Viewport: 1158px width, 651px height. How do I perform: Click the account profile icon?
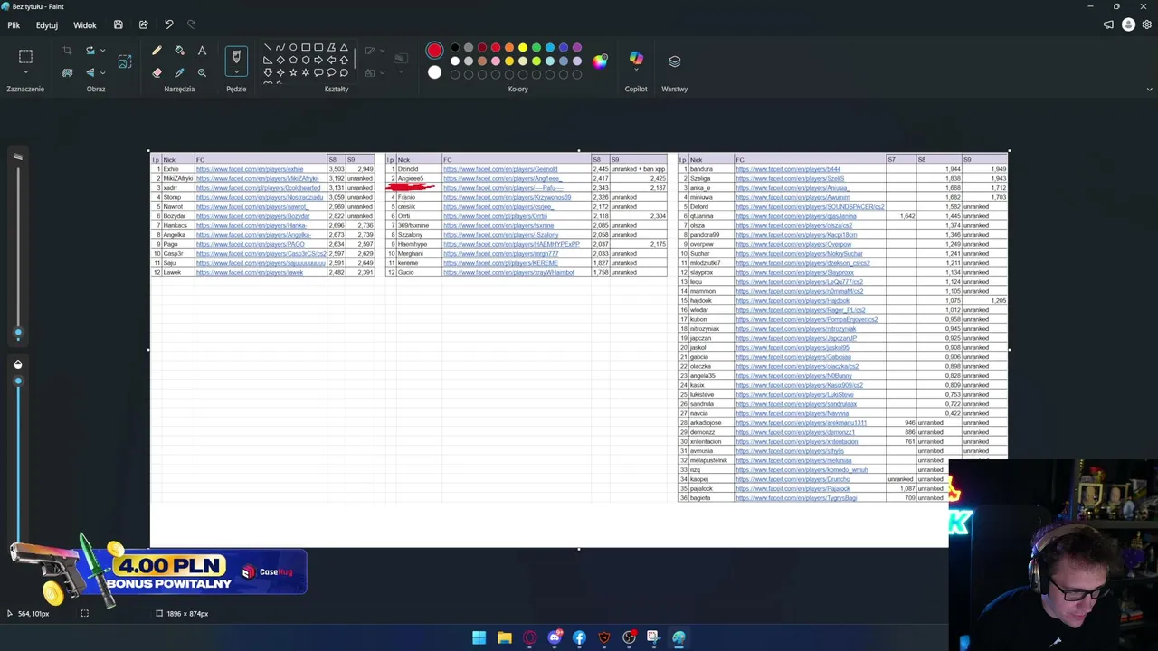[x=1128, y=25]
